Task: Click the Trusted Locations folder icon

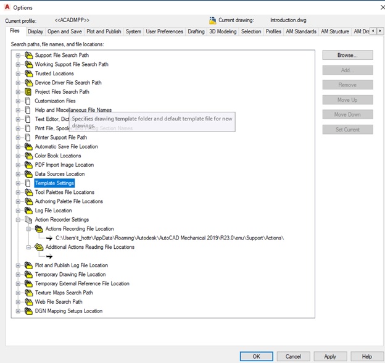Action: (x=29, y=73)
